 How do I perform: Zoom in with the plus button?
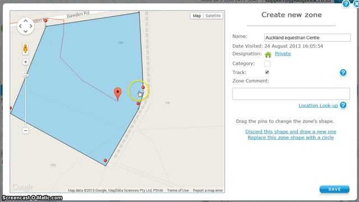click(x=25, y=62)
